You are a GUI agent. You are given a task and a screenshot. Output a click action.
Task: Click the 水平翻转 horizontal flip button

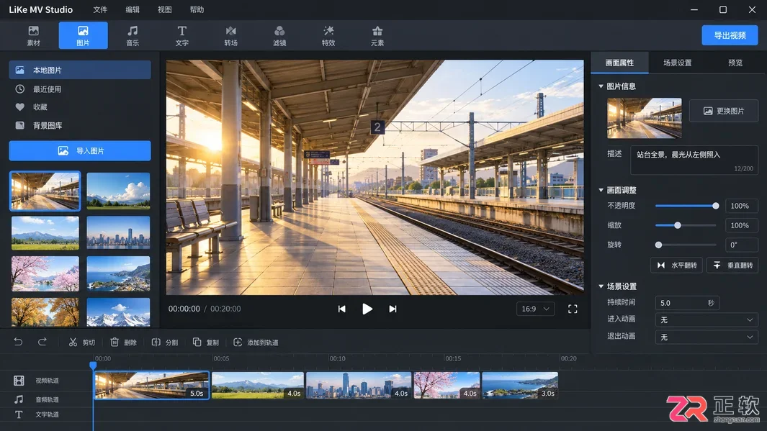click(677, 266)
